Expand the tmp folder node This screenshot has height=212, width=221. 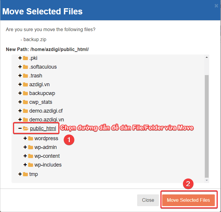pos(20,174)
